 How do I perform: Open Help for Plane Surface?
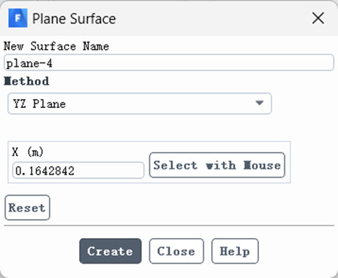click(x=235, y=251)
